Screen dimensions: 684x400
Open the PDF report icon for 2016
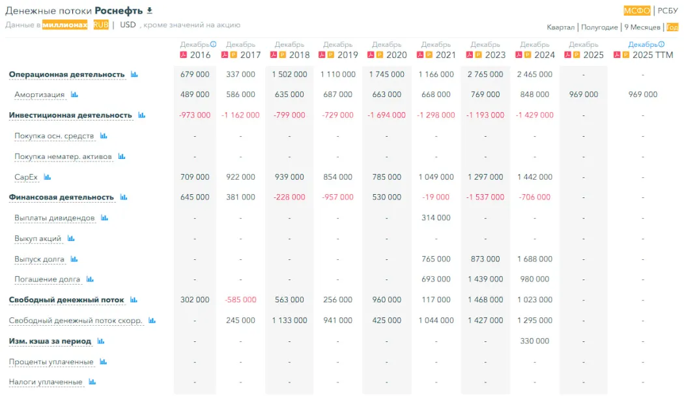183,55
